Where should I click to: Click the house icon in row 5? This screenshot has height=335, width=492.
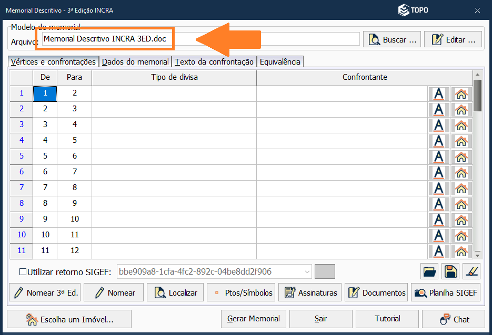pos(461,157)
